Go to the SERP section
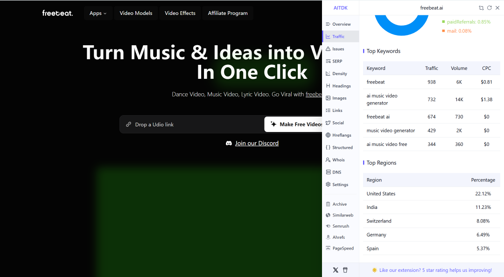 (340, 61)
